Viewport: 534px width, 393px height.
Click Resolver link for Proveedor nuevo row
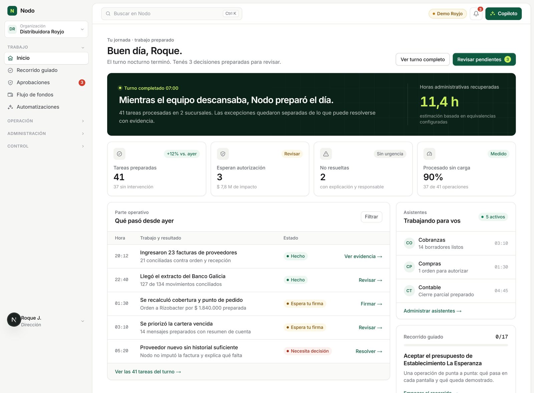pyautogui.click(x=369, y=351)
